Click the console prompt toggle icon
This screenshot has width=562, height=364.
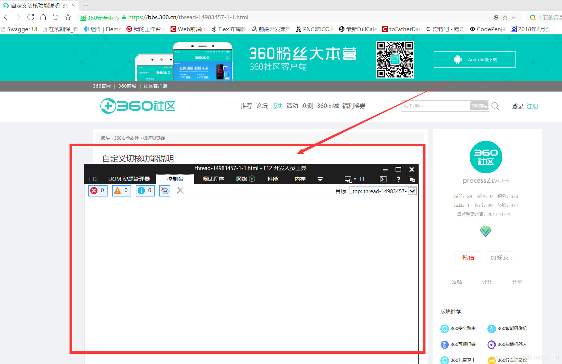[383, 179]
